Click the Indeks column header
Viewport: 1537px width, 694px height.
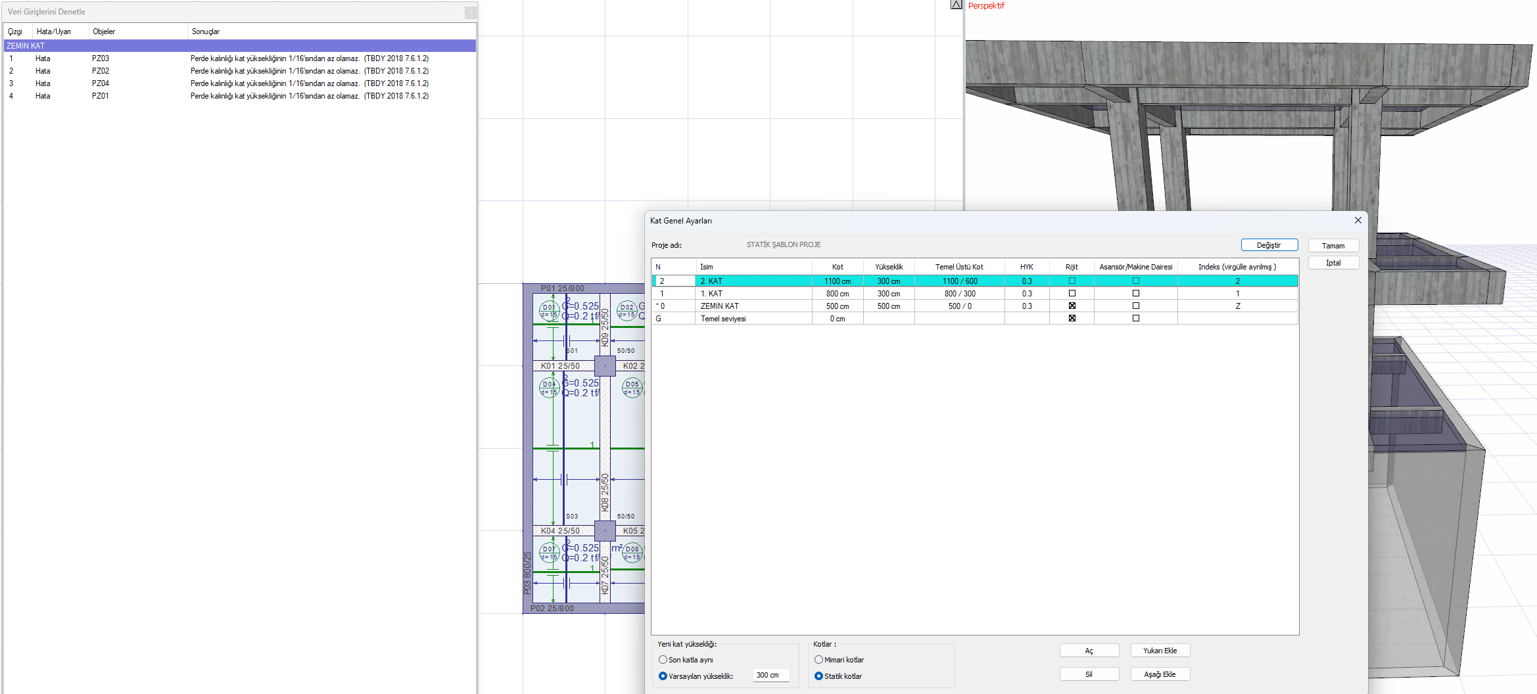[1237, 267]
